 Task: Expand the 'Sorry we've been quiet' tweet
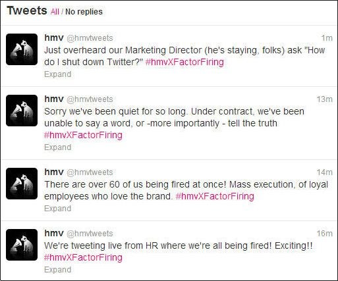pos(58,147)
